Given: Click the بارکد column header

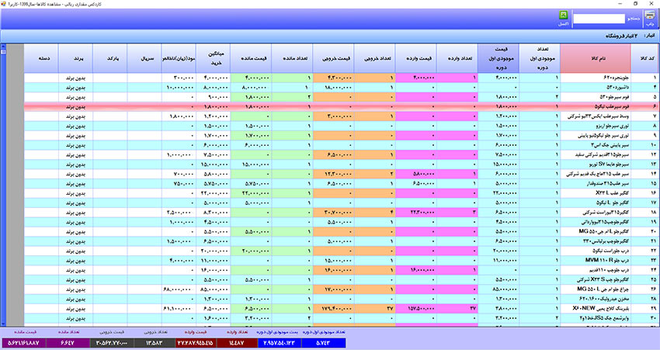Looking at the screenshot, I should [109, 58].
